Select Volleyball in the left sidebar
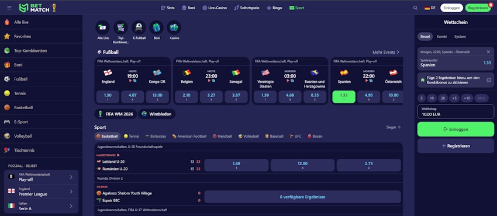This screenshot has width=497, height=216. point(41,136)
